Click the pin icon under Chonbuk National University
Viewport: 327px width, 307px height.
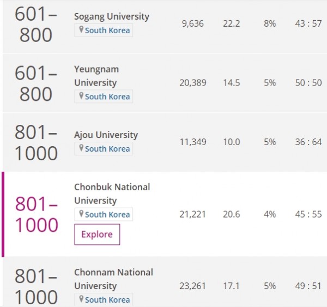[81, 214]
